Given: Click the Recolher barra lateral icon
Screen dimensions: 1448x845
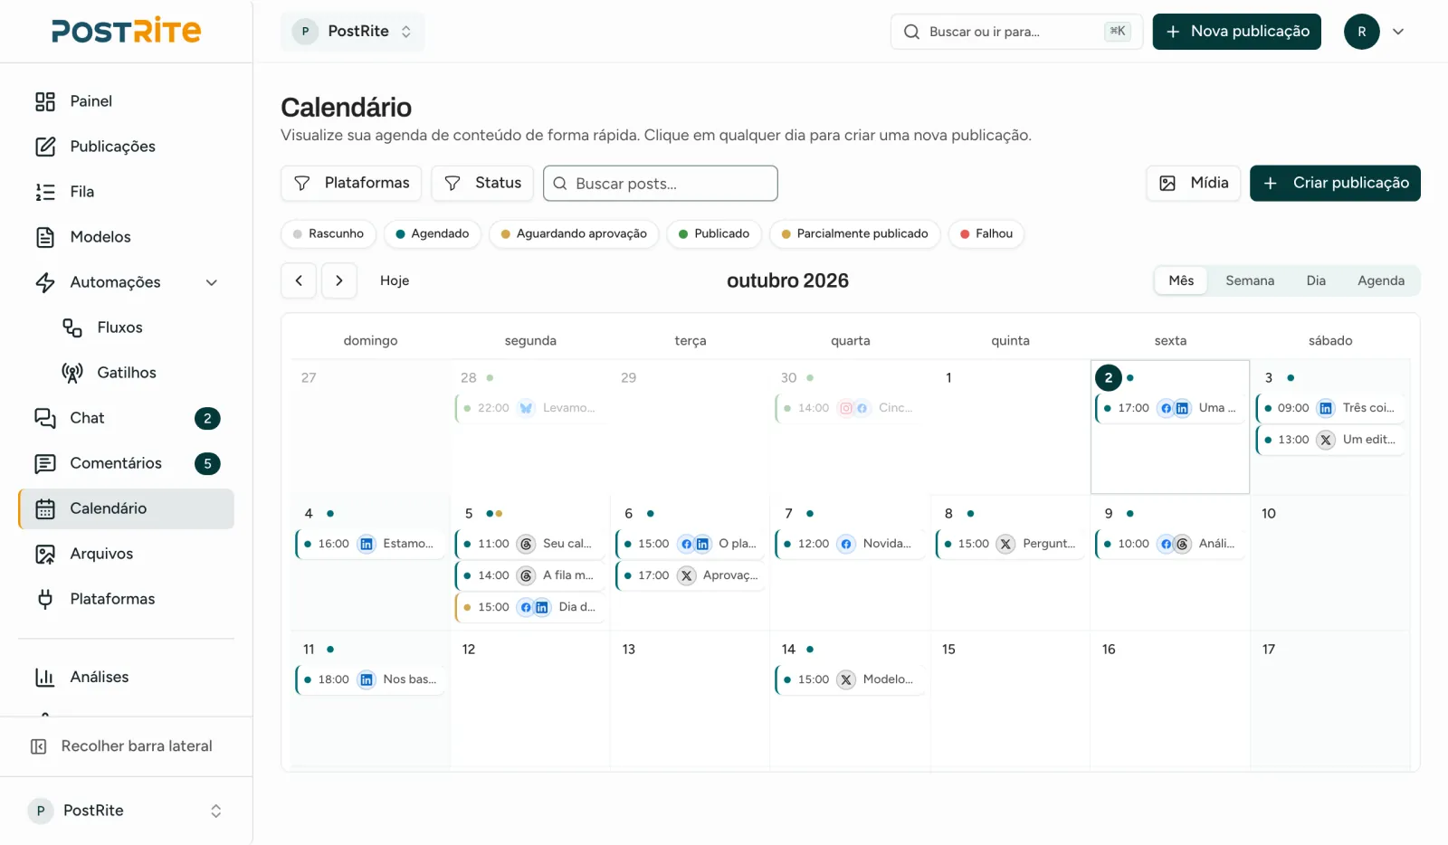Looking at the screenshot, I should coord(39,746).
